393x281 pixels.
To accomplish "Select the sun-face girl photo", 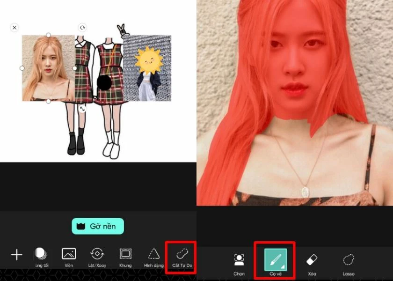I will [x=147, y=68].
